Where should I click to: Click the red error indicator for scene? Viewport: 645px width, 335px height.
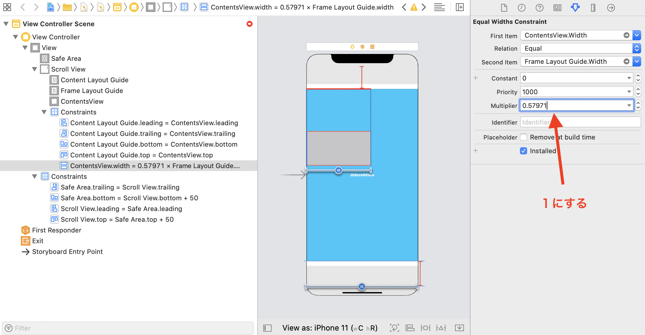(x=250, y=24)
